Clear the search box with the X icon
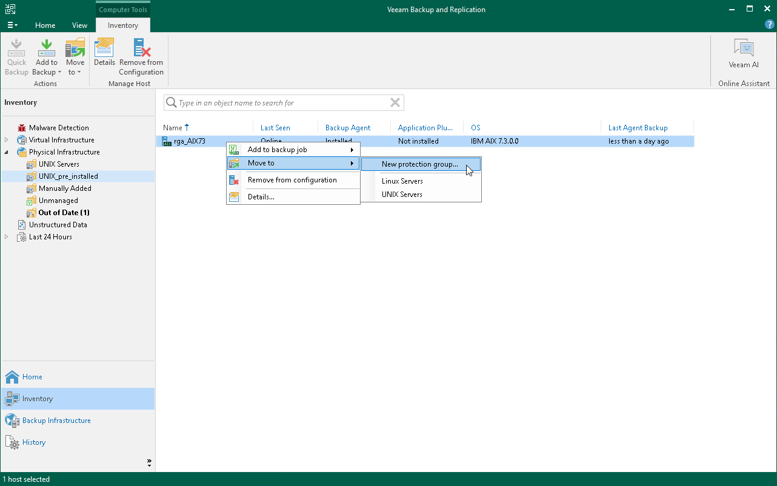Image resolution: width=777 pixels, height=486 pixels. point(395,103)
